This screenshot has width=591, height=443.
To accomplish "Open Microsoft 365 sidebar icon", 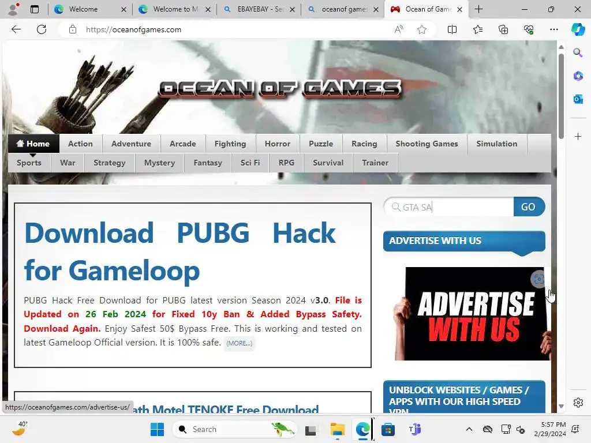I will (578, 76).
